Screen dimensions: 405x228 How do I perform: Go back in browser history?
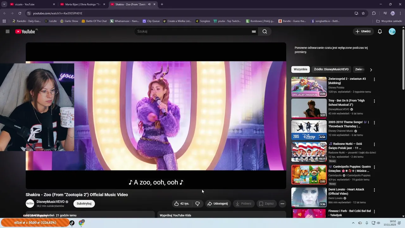[x=4, y=13]
